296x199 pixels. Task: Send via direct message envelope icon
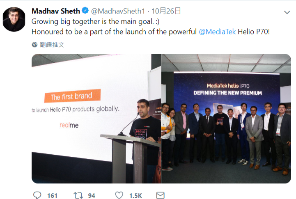click(x=161, y=195)
